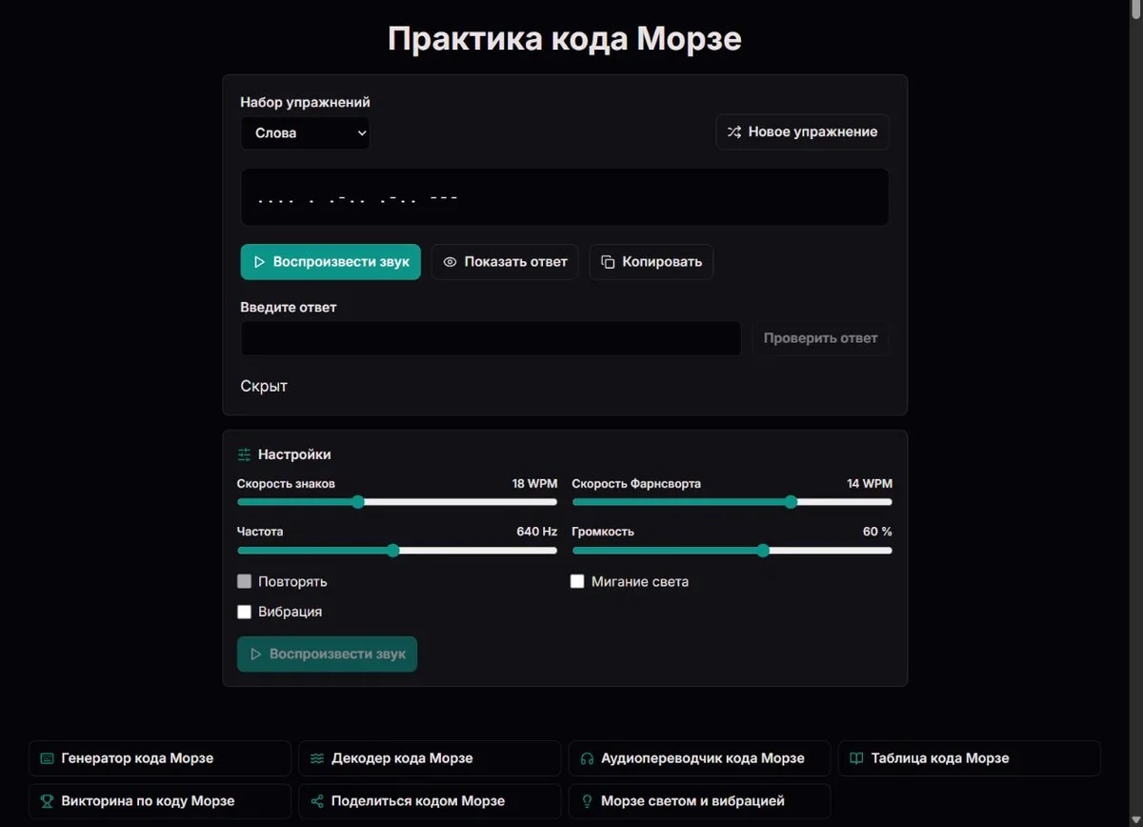Click the Копировать button
The height and width of the screenshot is (827, 1143).
pyautogui.click(x=652, y=262)
